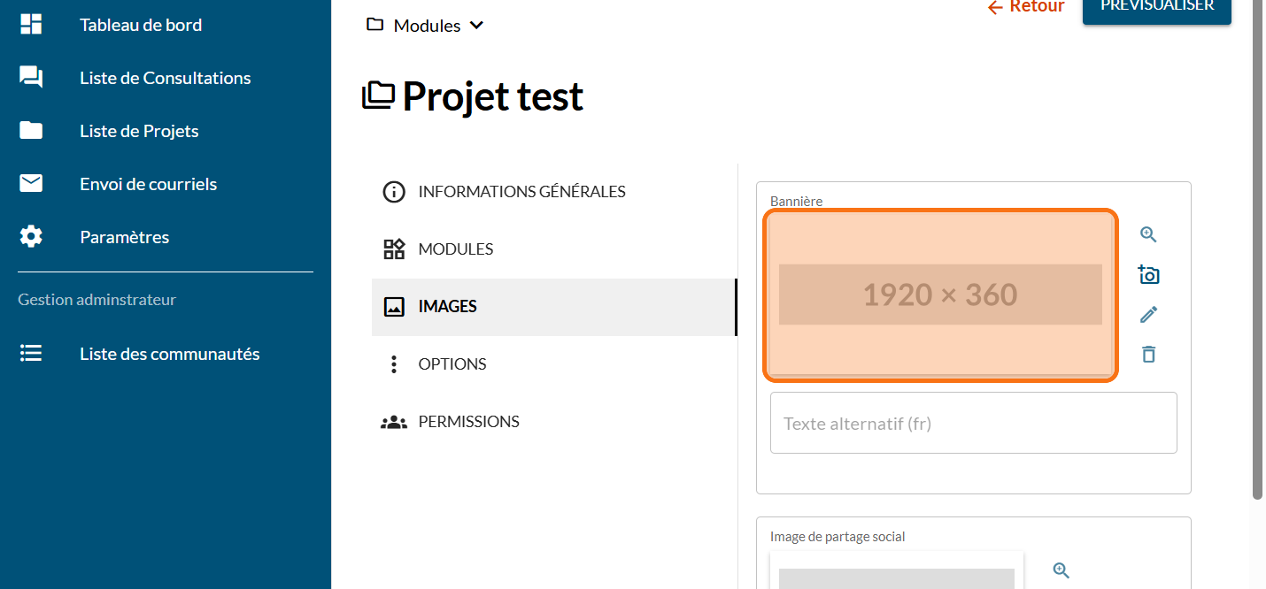This screenshot has width=1266, height=589.
Task: Zoom the banner image with magnifier icon
Action: (1148, 234)
